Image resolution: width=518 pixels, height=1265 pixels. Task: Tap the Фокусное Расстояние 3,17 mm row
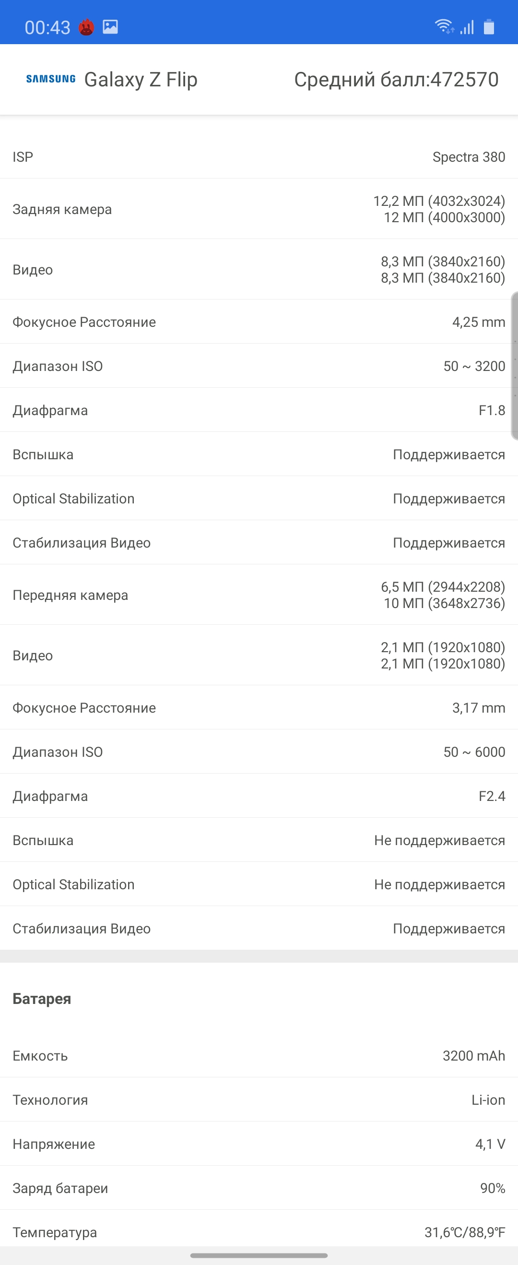(x=259, y=708)
